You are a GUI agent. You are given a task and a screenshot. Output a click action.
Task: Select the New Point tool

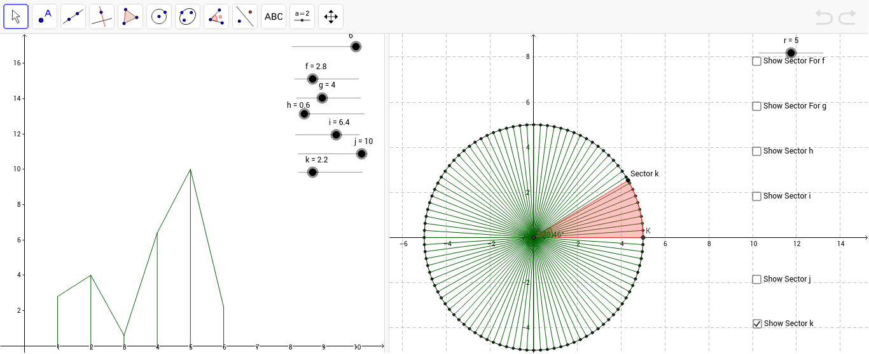click(45, 16)
